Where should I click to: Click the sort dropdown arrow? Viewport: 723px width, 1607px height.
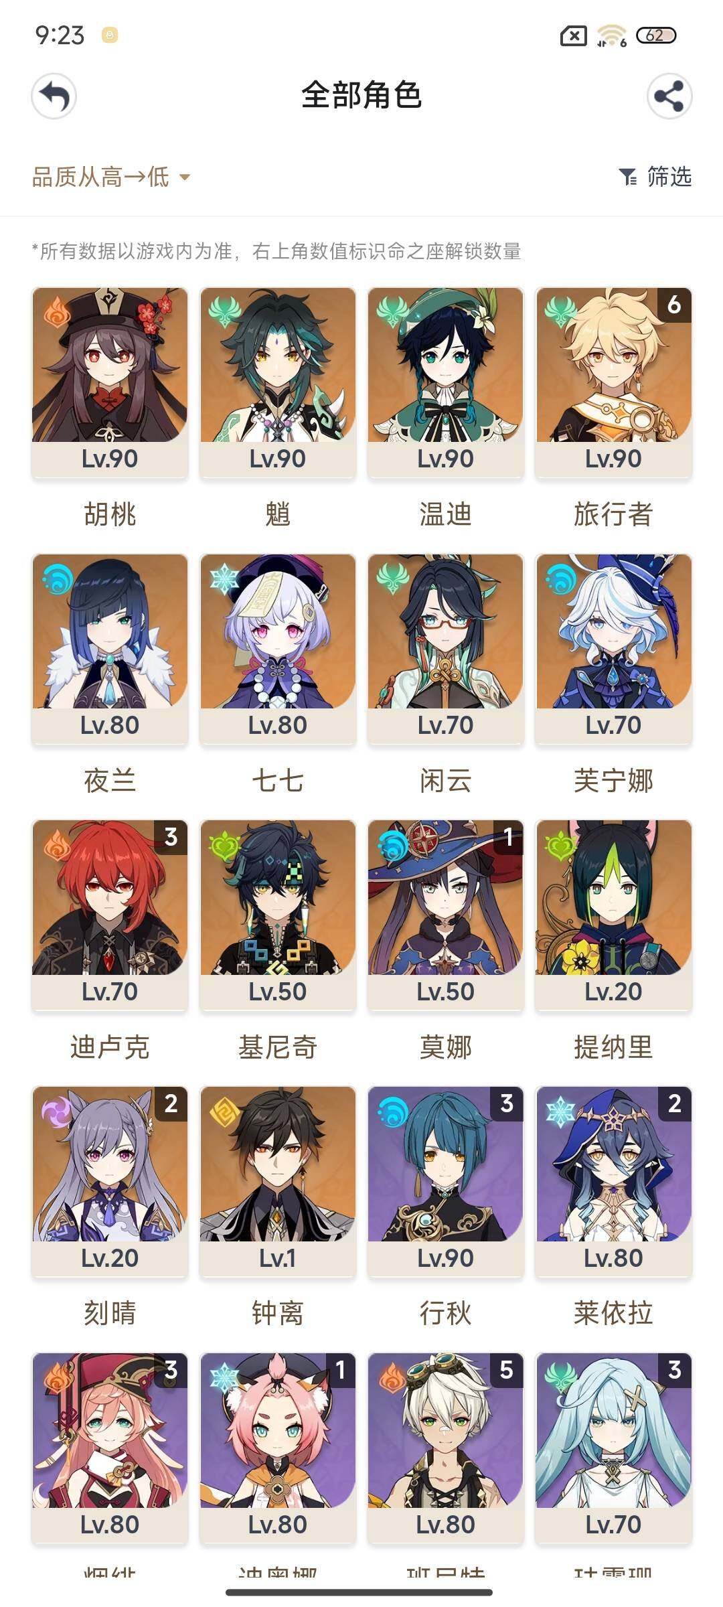pos(185,177)
